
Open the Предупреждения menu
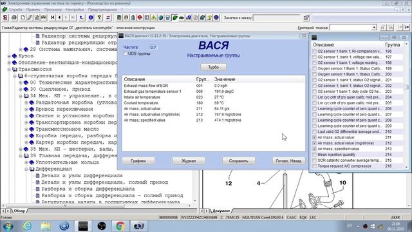pos(102,10)
